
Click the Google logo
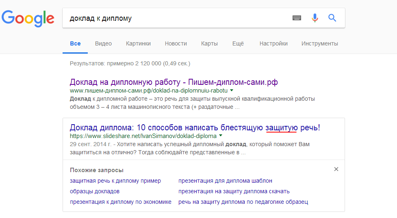click(x=28, y=18)
